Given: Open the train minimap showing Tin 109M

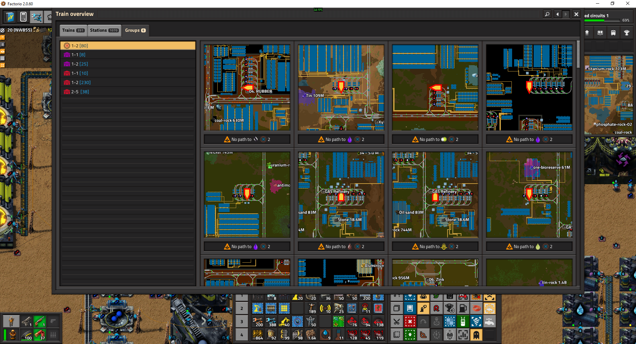Looking at the screenshot, I should pos(341,88).
